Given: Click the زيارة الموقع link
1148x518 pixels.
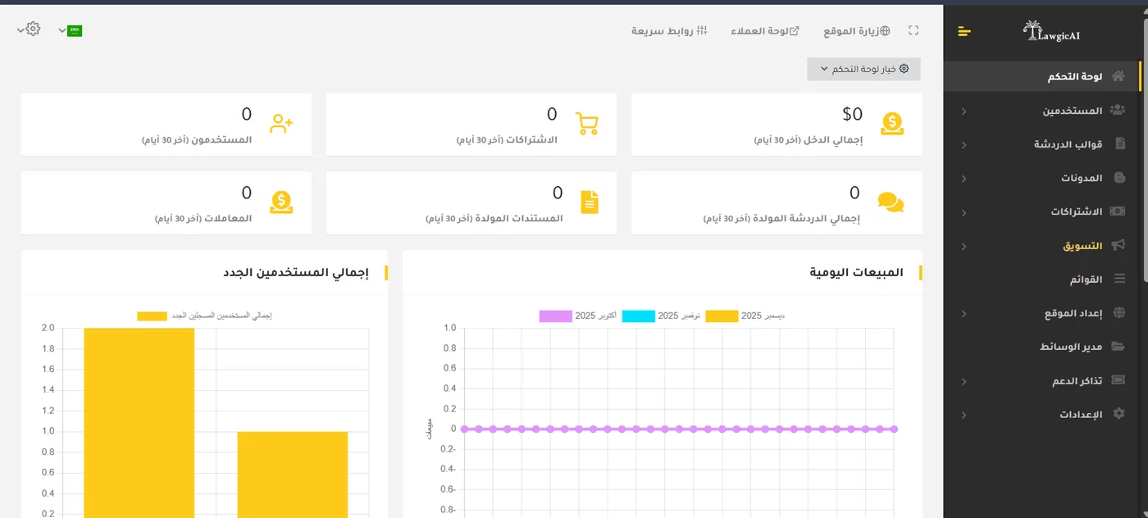Looking at the screenshot, I should click(x=857, y=31).
